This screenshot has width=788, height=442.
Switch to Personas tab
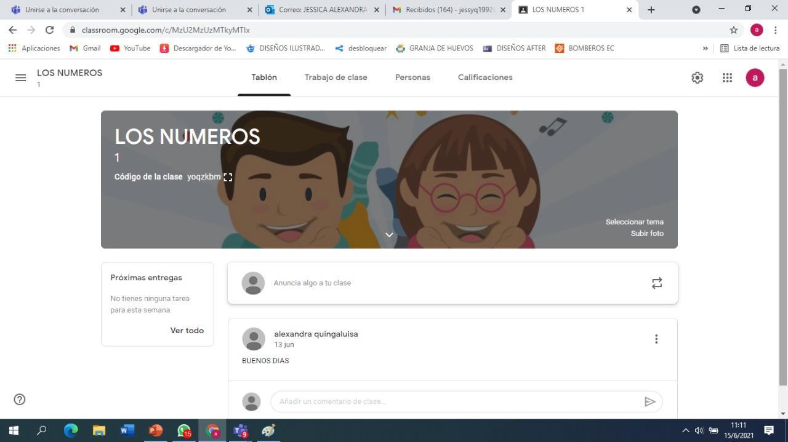point(412,77)
